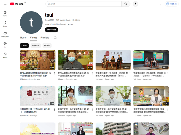Switch to the Playlists tab

click(x=45, y=38)
